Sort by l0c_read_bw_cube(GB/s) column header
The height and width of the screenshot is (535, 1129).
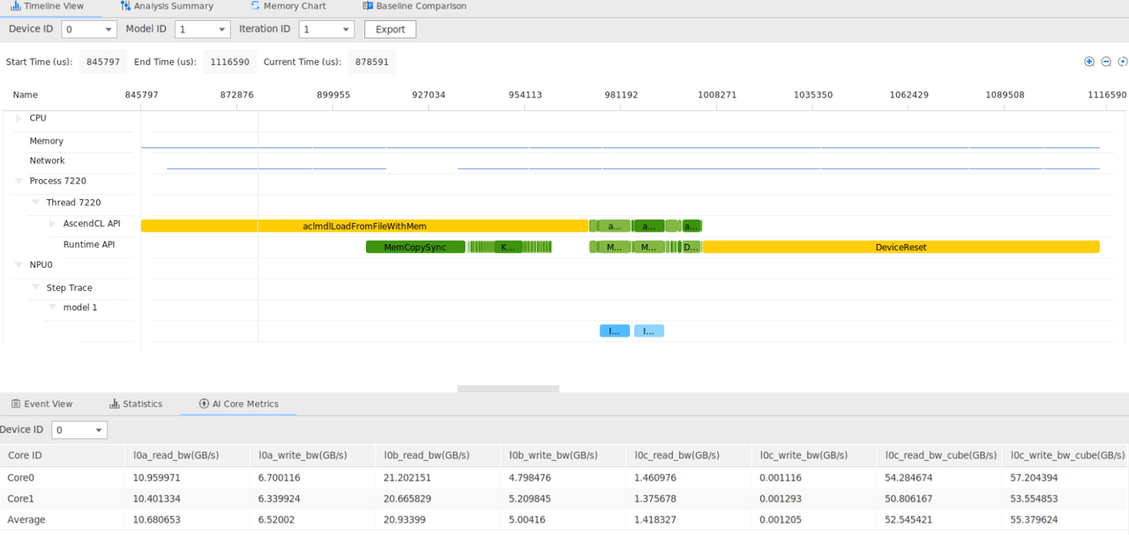point(940,456)
